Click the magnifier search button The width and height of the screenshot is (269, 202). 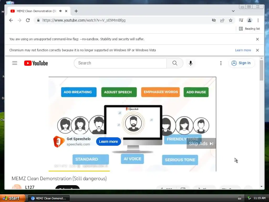tap(175, 63)
